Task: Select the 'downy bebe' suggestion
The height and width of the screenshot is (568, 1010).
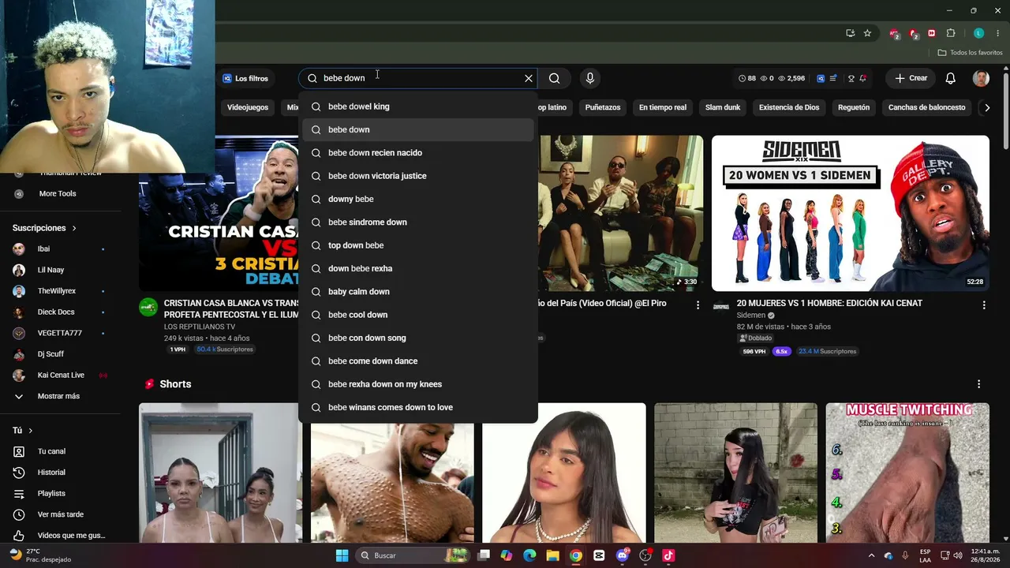Action: click(418, 199)
